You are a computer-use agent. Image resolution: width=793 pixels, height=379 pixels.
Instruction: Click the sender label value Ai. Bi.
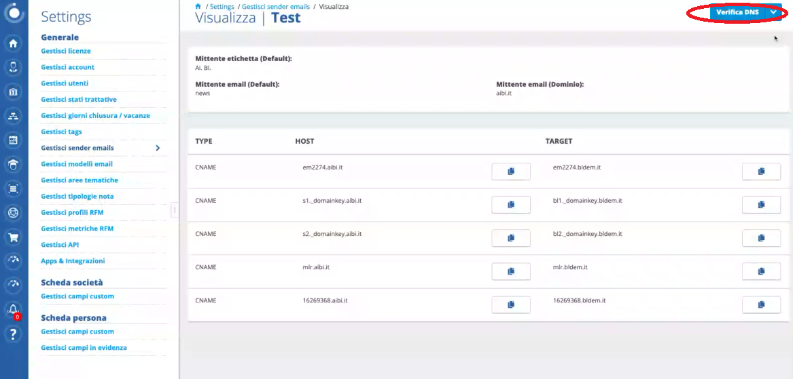click(x=203, y=68)
